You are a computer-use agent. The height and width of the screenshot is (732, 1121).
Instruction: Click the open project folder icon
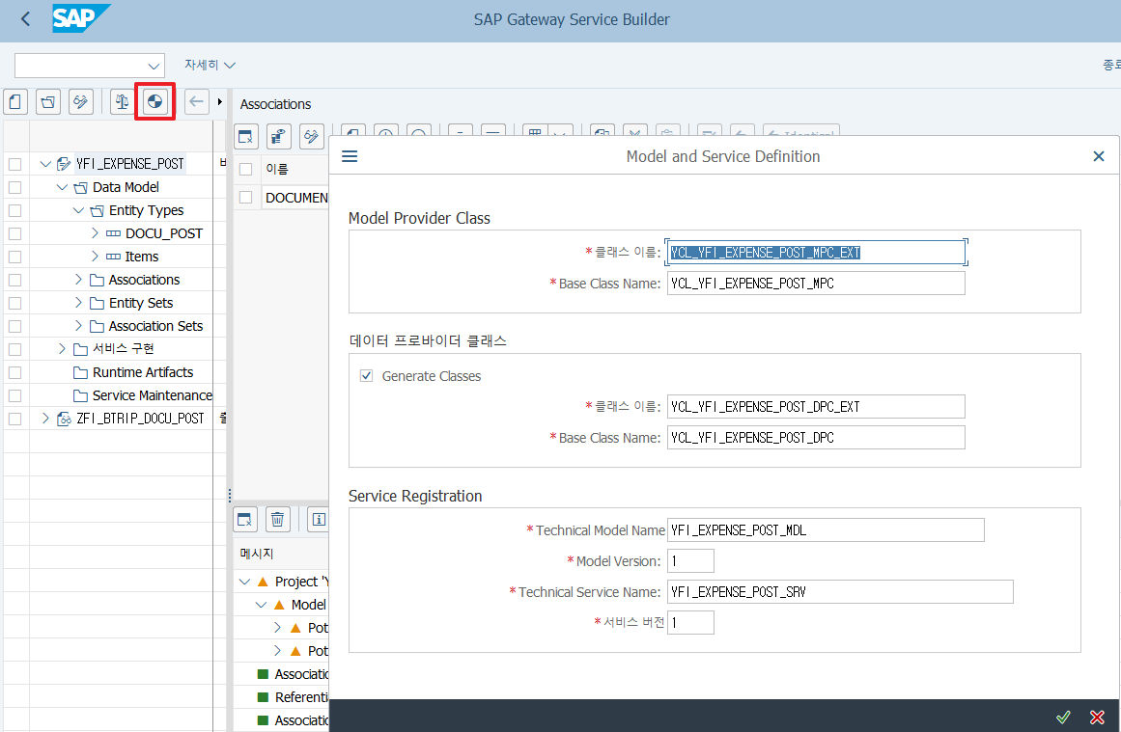click(x=48, y=102)
